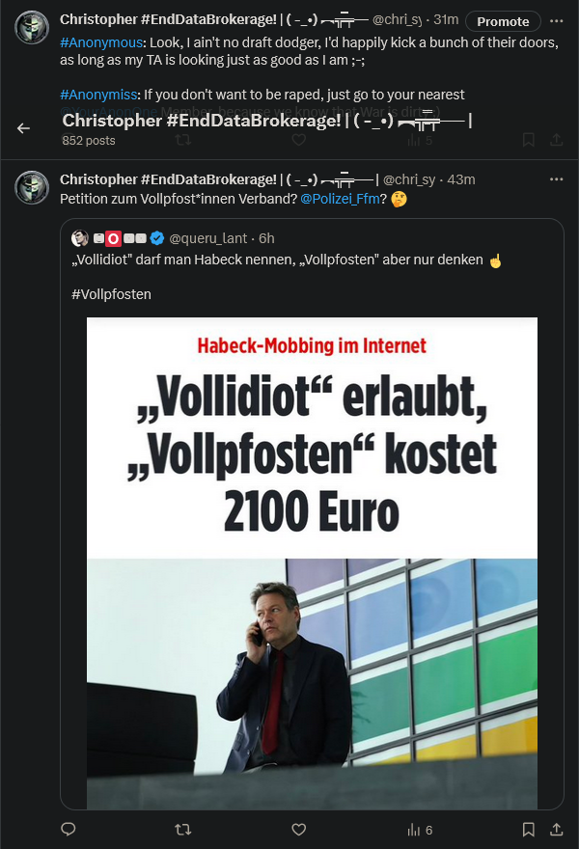Click the back arrow in the header
The height and width of the screenshot is (849, 579).
tap(24, 128)
